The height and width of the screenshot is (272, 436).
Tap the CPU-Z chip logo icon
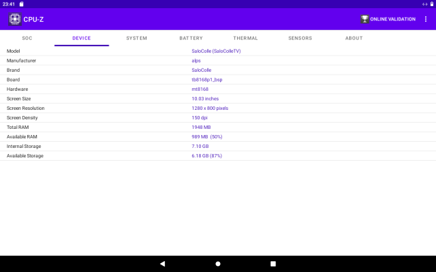click(x=15, y=19)
